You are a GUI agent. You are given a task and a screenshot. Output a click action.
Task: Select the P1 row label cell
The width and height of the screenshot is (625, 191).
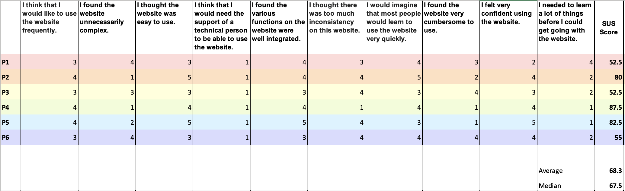[x=10, y=62]
